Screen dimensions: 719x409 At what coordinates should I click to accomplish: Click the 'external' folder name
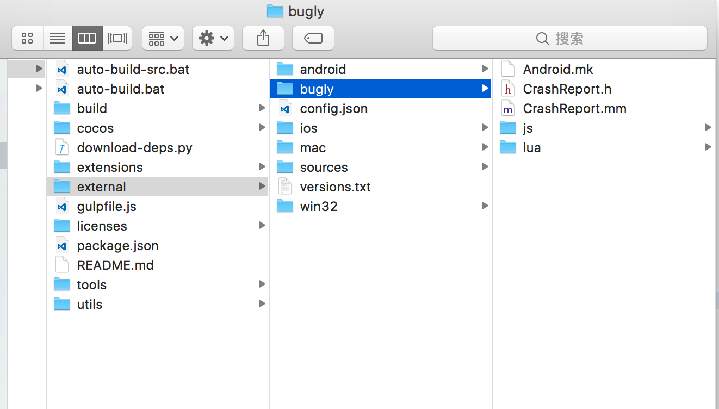(102, 187)
